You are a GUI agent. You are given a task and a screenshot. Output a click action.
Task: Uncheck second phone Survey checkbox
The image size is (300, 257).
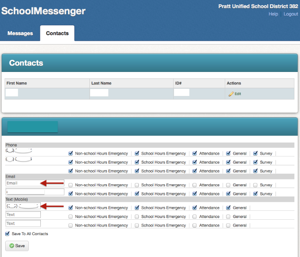point(255,162)
